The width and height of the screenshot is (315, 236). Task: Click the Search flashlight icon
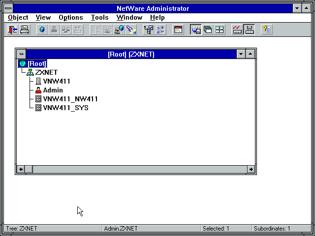(131, 29)
